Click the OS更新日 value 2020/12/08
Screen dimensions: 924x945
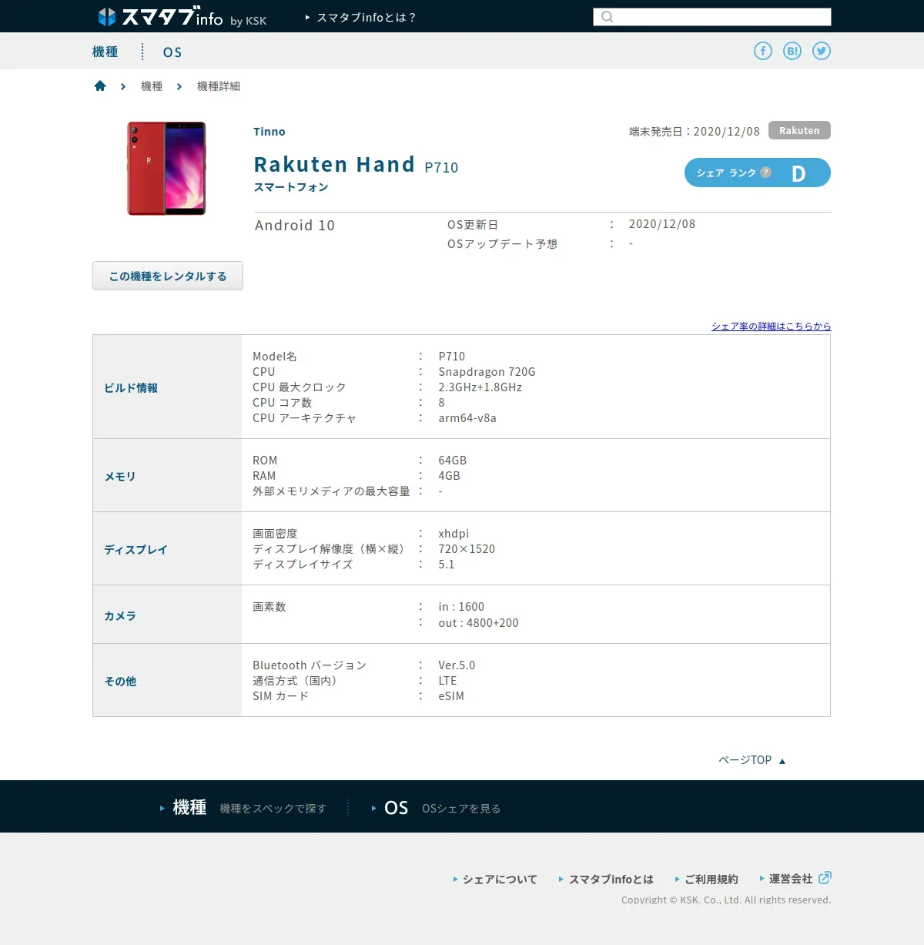pos(662,224)
